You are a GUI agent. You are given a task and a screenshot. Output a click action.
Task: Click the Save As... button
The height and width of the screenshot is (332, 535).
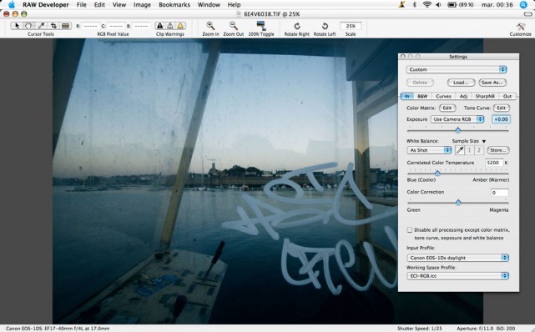pyautogui.click(x=492, y=83)
